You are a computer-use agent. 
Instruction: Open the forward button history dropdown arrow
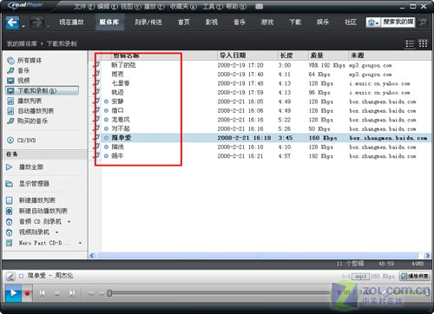48,27
